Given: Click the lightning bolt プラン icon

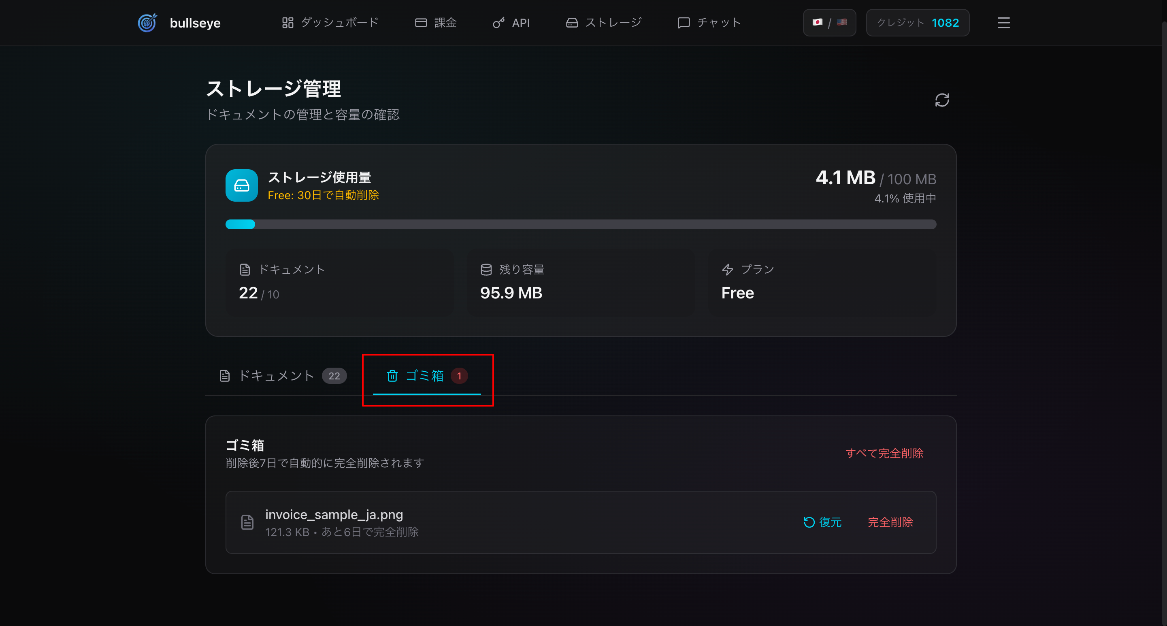Looking at the screenshot, I should pyautogui.click(x=728, y=270).
